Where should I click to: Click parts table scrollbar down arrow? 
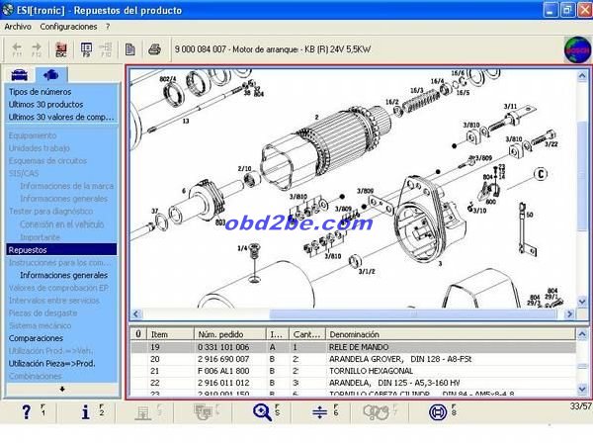[x=582, y=389]
